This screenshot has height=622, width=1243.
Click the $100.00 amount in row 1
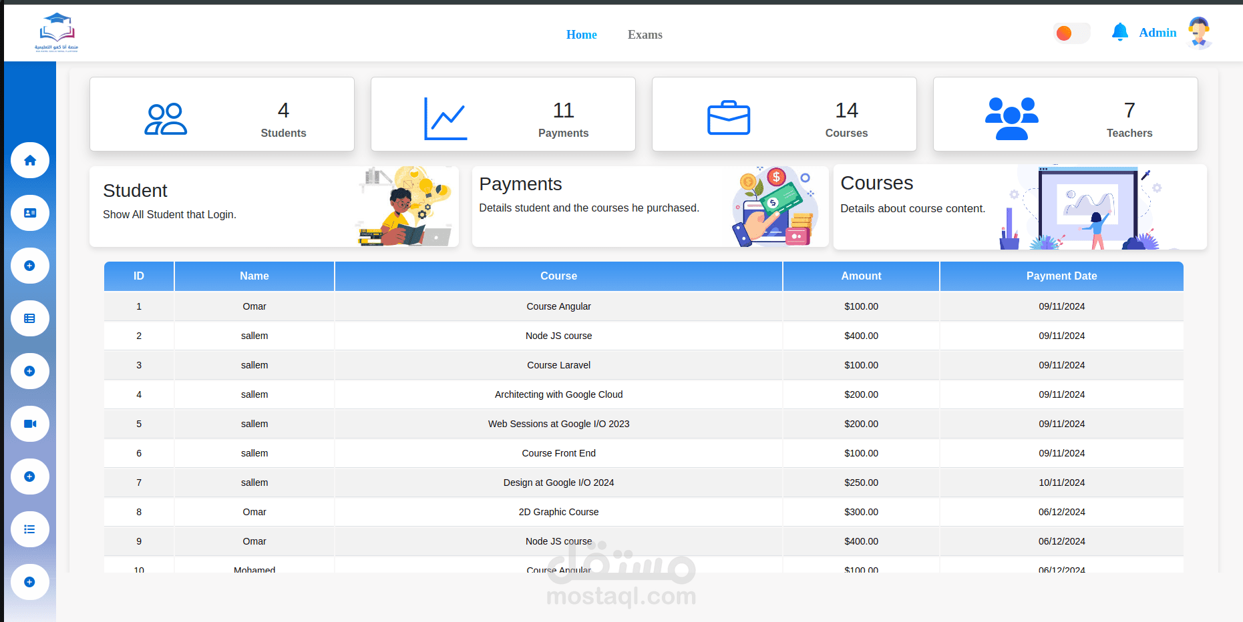[861, 306]
